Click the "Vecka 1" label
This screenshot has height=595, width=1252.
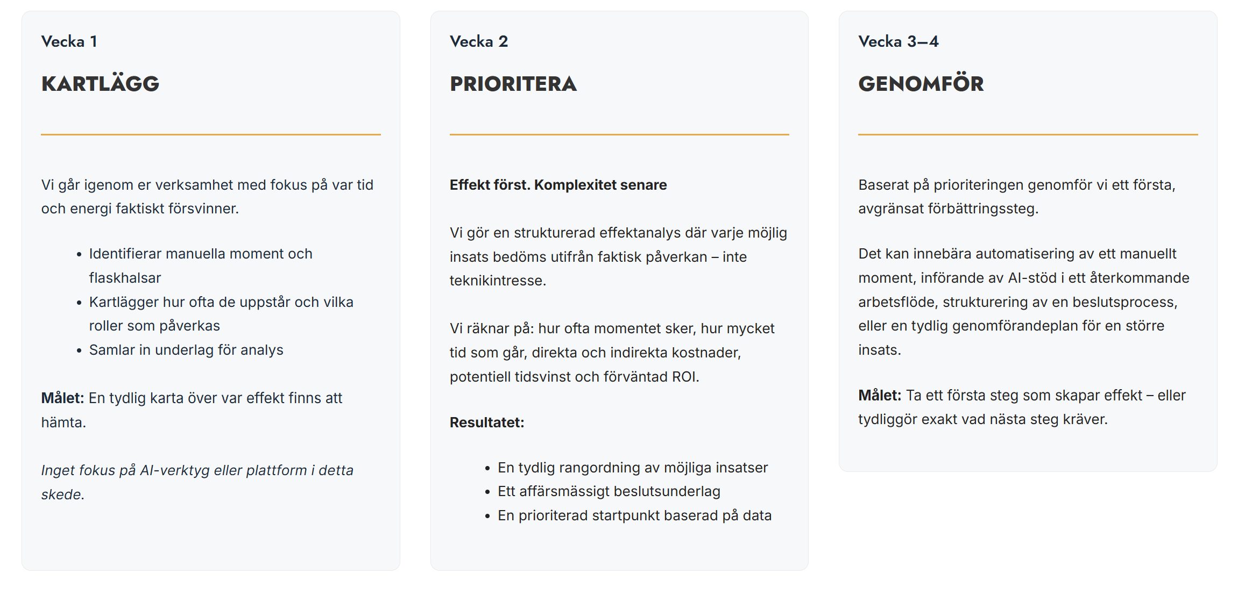(69, 41)
